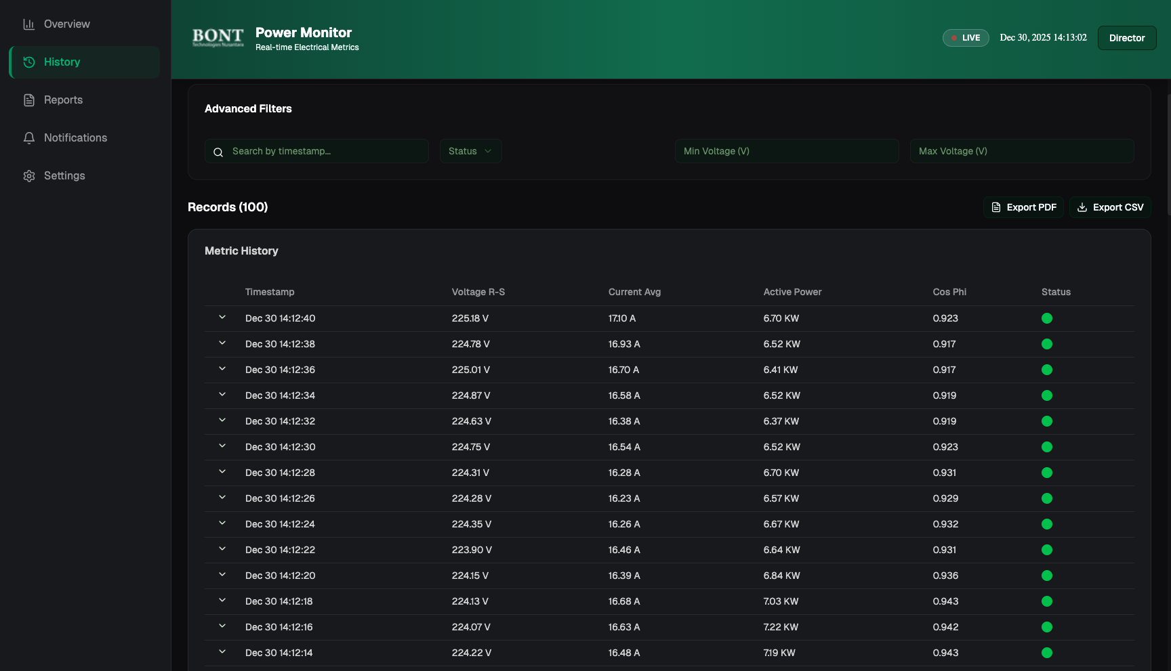Open the Status filter dropdown

click(470, 151)
